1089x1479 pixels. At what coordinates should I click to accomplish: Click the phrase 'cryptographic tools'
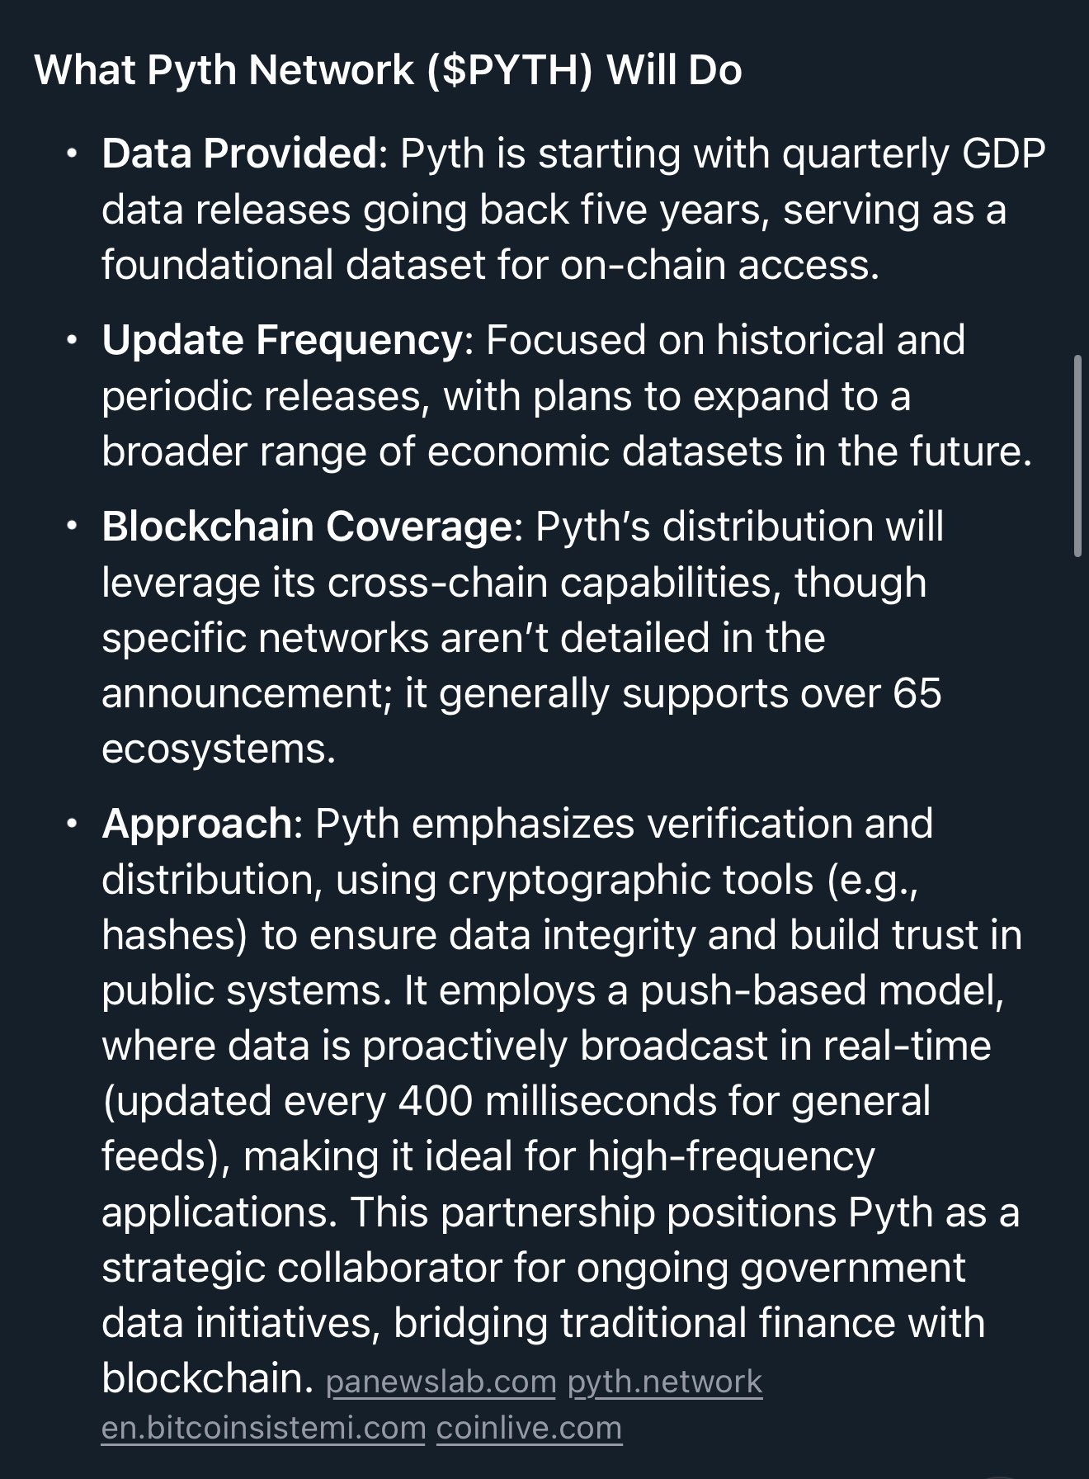(x=631, y=880)
